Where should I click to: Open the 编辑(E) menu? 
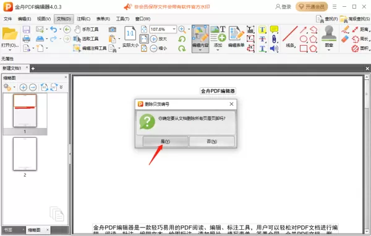[24, 19]
